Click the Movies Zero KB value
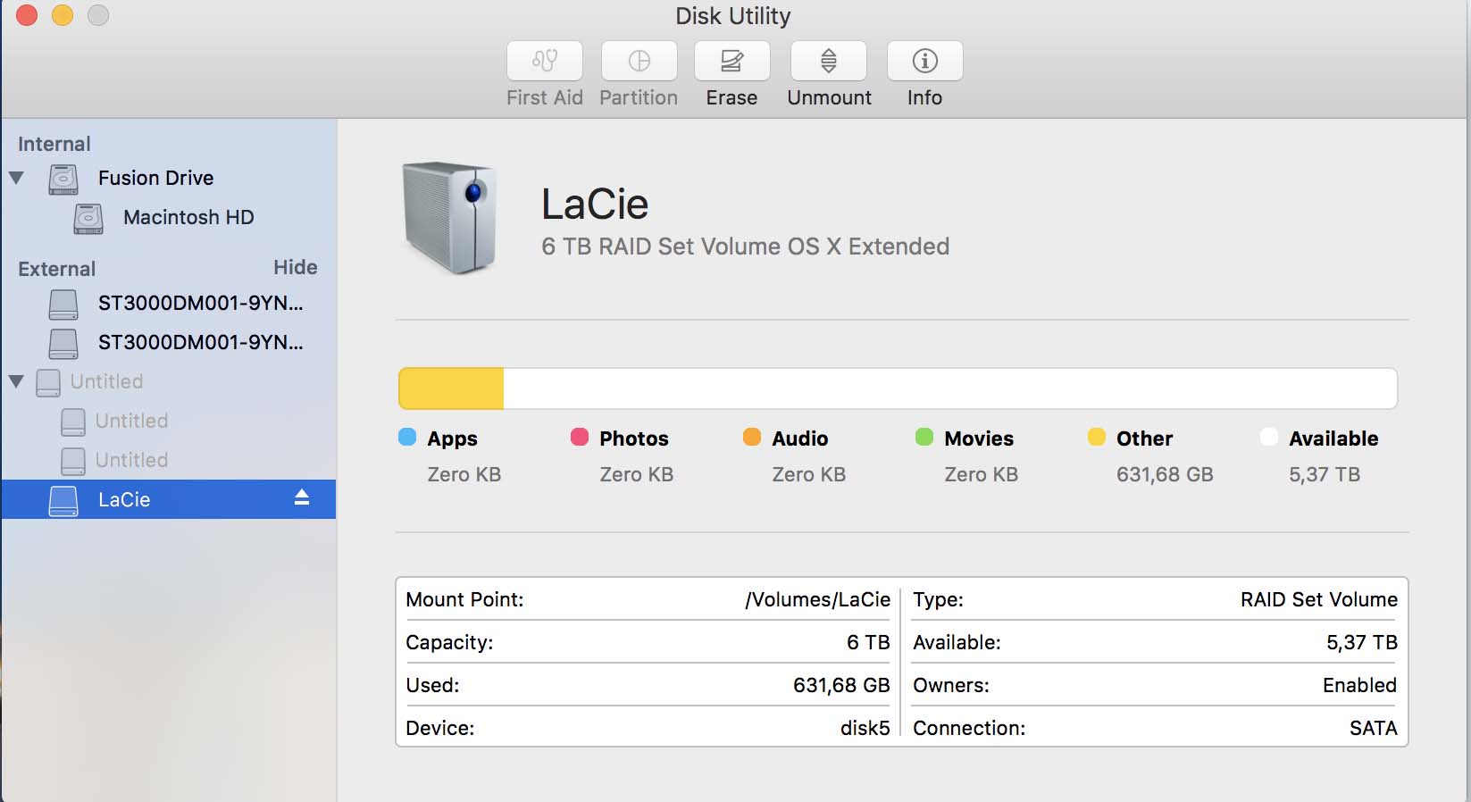This screenshot has height=802, width=1471. point(982,474)
